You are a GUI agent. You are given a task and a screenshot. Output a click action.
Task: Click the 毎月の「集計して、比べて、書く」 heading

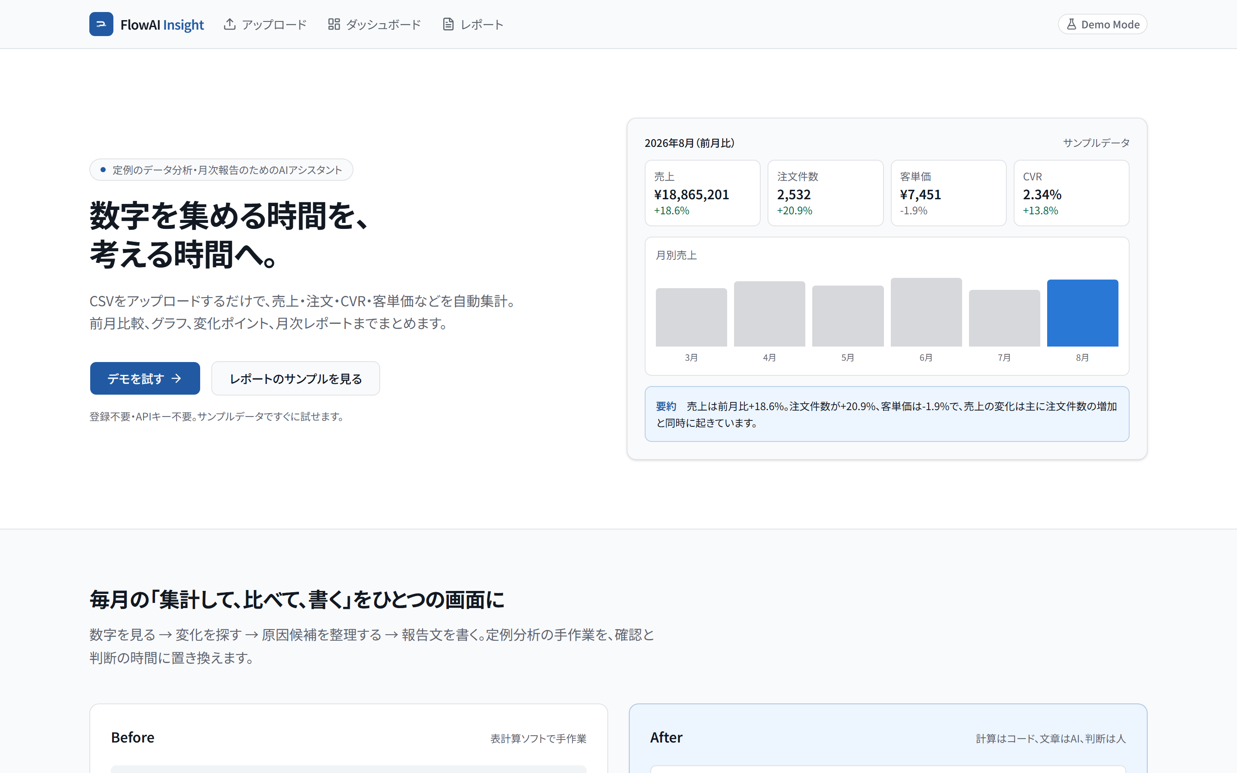[297, 600]
